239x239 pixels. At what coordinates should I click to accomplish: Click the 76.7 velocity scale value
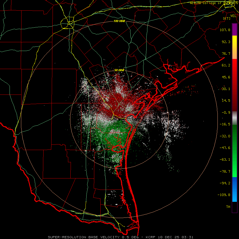coord(226,53)
